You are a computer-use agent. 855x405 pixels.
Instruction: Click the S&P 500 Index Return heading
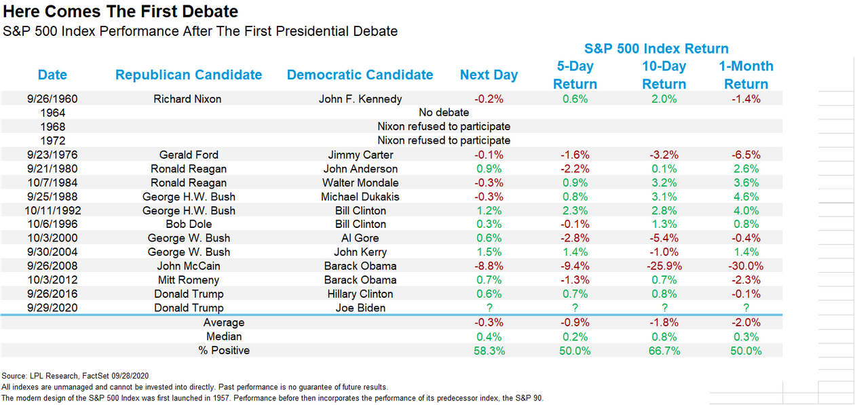[x=656, y=49]
